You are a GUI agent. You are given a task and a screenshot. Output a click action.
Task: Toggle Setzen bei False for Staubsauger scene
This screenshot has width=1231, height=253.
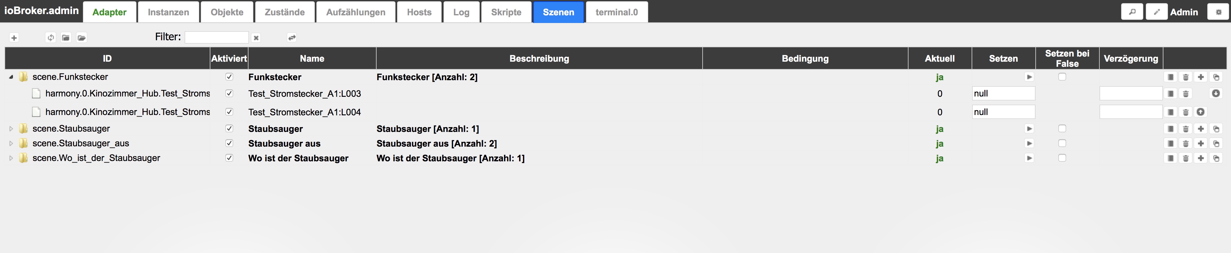[1062, 129]
